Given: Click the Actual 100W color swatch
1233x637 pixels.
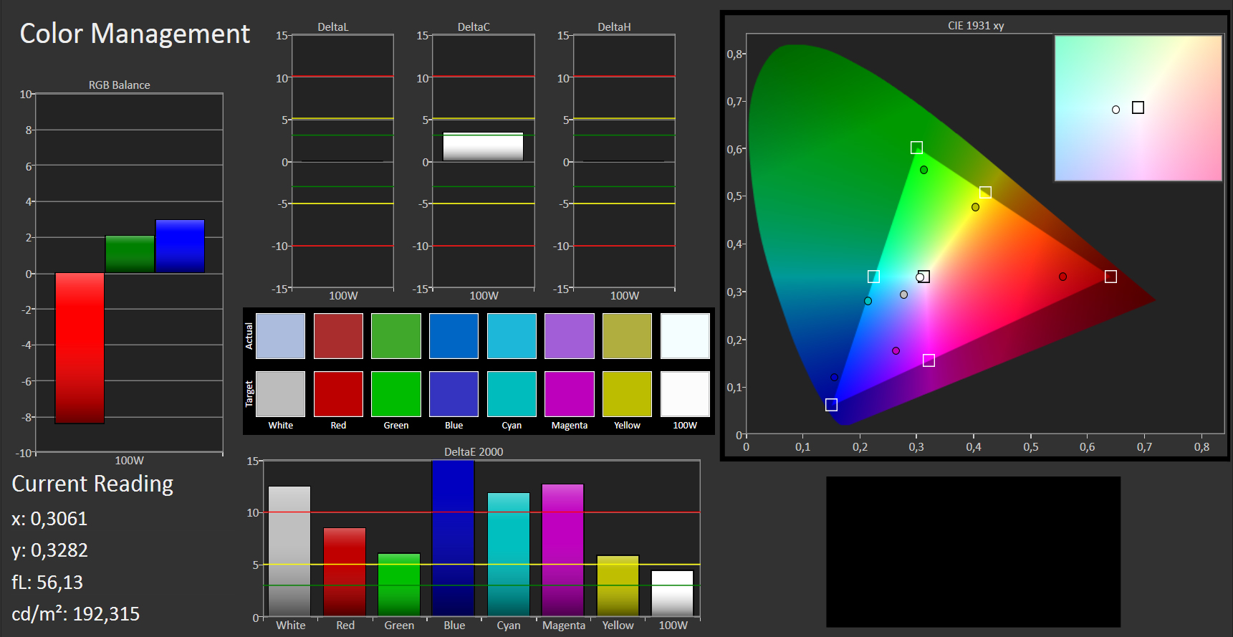Looking at the screenshot, I should click(x=685, y=336).
